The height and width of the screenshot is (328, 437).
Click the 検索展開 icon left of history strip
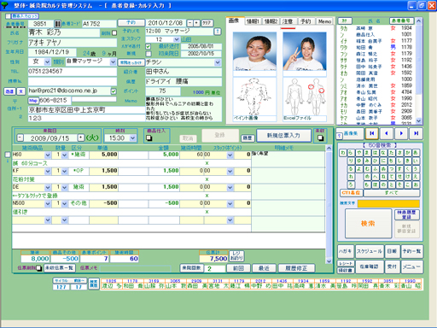[94, 284]
